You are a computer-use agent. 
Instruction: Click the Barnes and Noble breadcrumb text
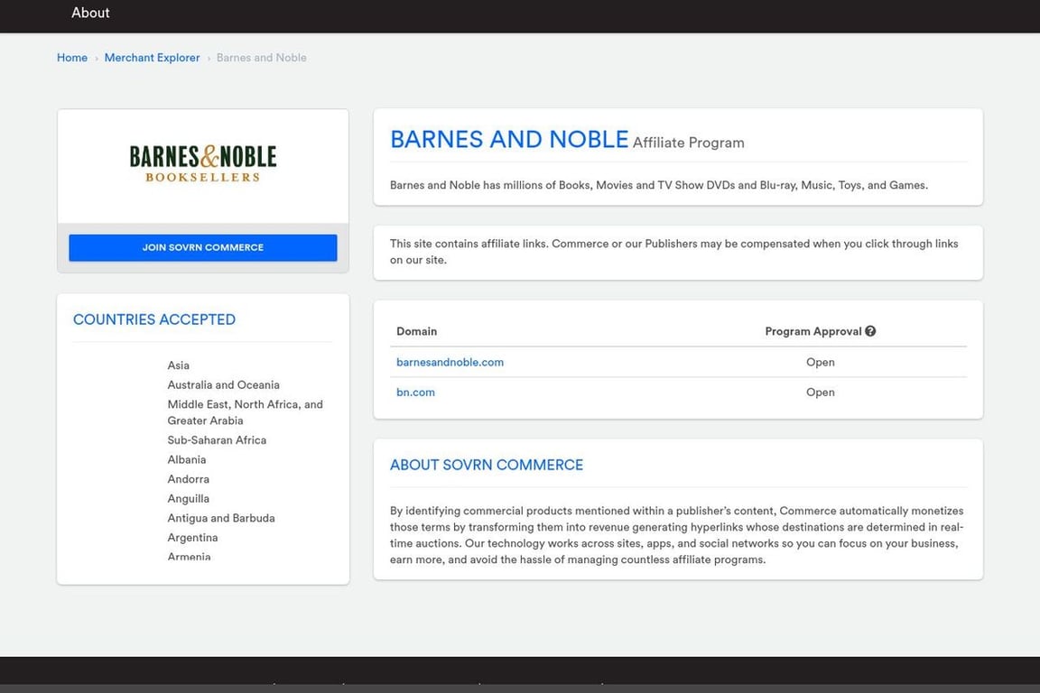coord(261,58)
